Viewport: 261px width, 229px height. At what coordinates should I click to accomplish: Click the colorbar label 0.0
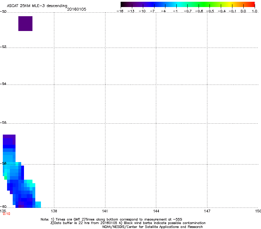(243, 11)
